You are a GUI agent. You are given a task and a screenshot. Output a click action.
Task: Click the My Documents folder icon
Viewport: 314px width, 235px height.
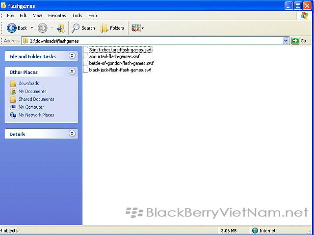coord(13,92)
